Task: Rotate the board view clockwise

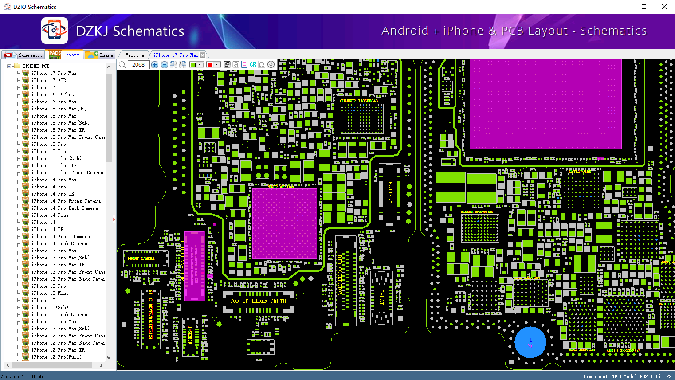Action: pyautogui.click(x=173, y=65)
